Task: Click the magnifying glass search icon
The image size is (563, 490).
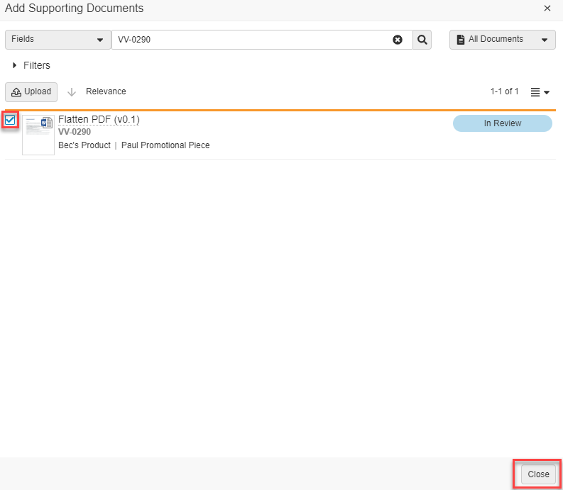Action: [422, 40]
